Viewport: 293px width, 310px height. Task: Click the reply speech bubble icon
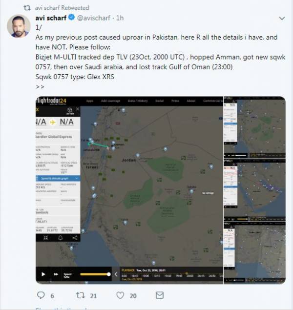click(41, 295)
